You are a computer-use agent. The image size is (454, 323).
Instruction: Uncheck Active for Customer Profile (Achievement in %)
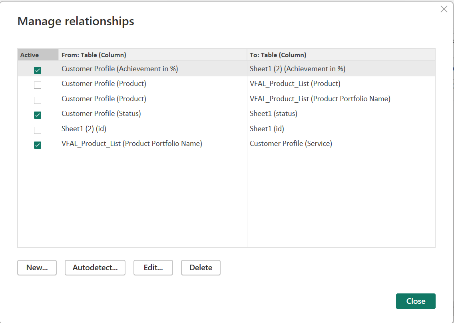(x=37, y=70)
